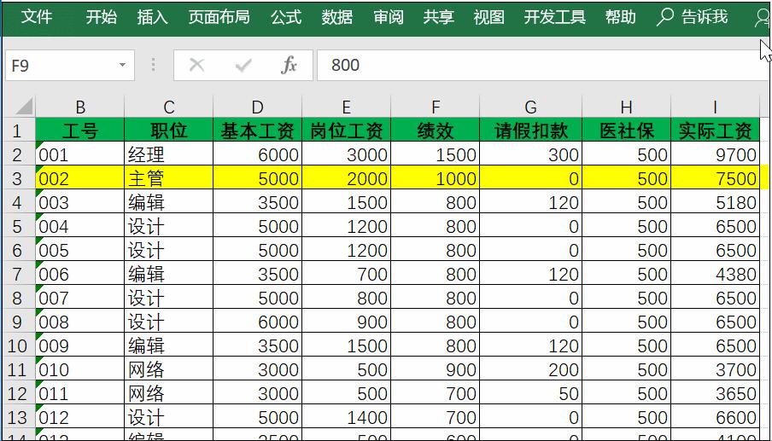The height and width of the screenshot is (441, 772).
Task: Open the 帮助 tab
Action: (620, 17)
